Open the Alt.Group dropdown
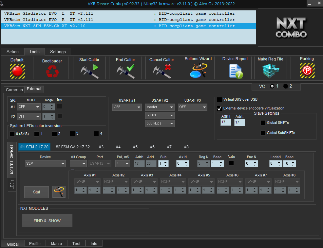The height and width of the screenshot is (248, 323). (x=78, y=164)
